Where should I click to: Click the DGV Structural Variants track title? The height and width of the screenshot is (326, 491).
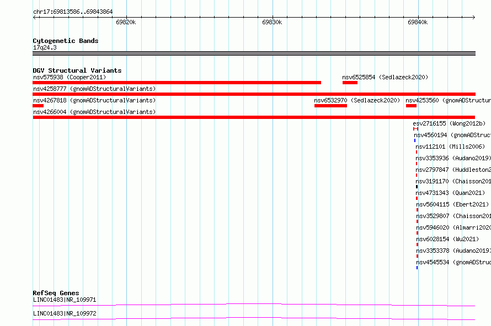pos(77,70)
